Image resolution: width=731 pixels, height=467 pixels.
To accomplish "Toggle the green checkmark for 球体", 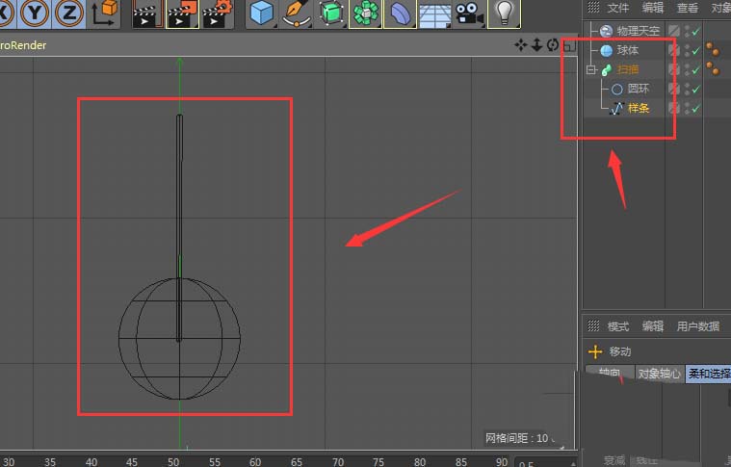I will click(x=694, y=50).
